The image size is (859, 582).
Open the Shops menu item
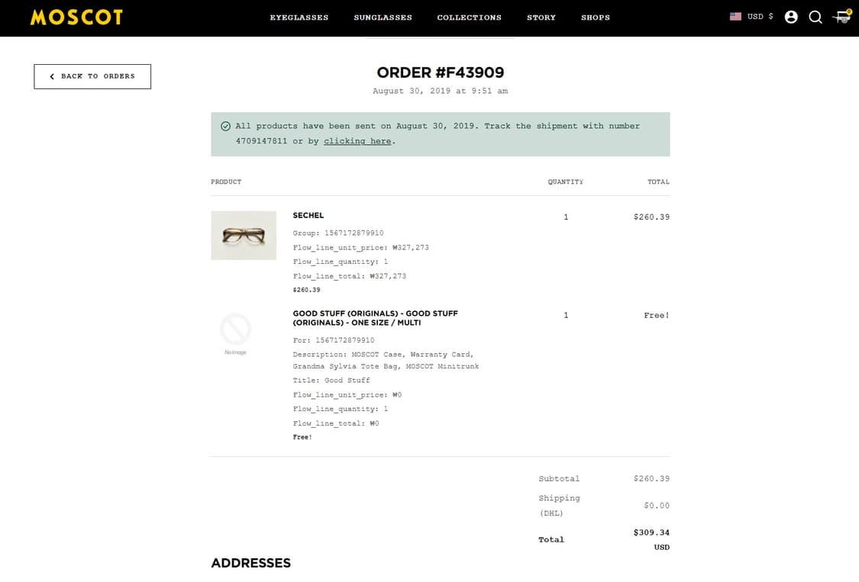click(x=596, y=18)
